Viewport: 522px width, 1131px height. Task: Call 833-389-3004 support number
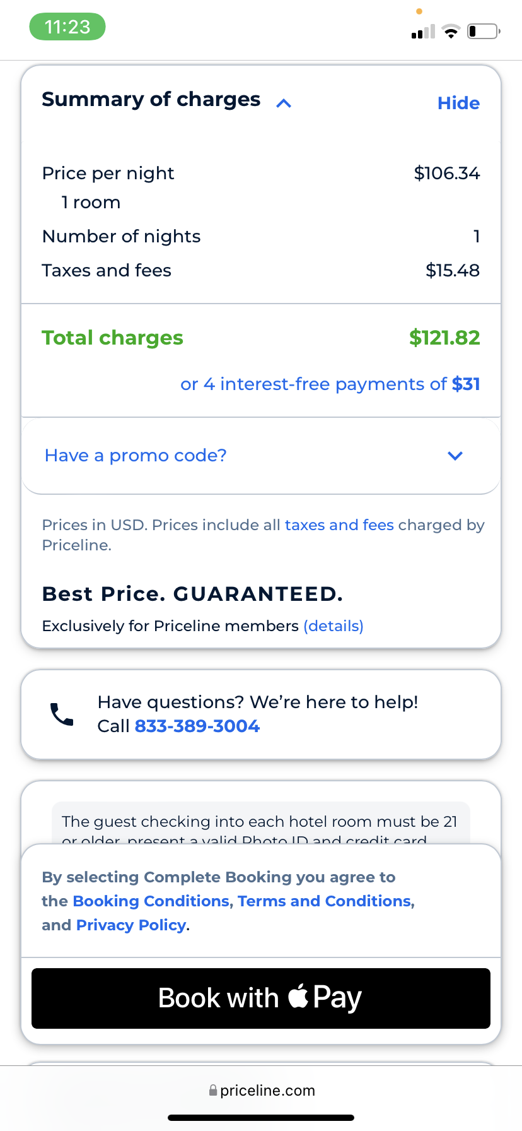197,726
